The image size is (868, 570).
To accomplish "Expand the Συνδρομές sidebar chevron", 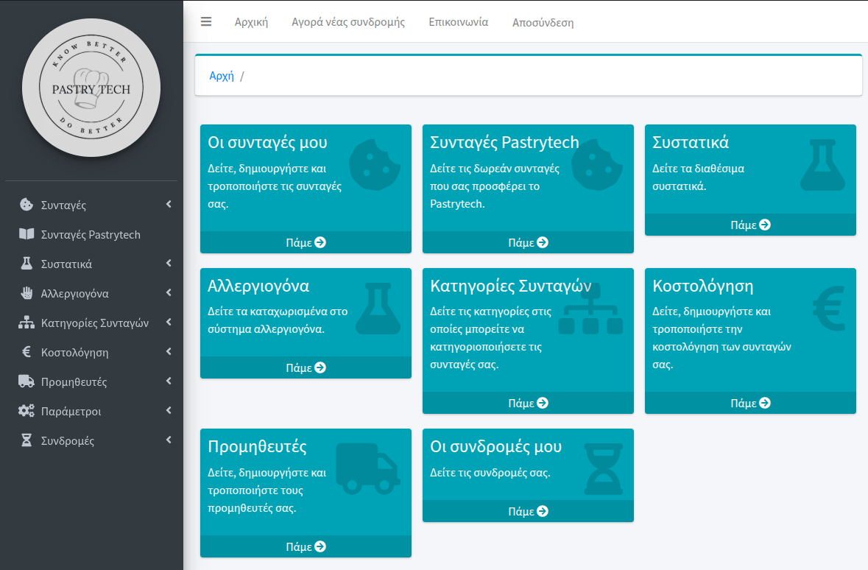I will point(169,440).
